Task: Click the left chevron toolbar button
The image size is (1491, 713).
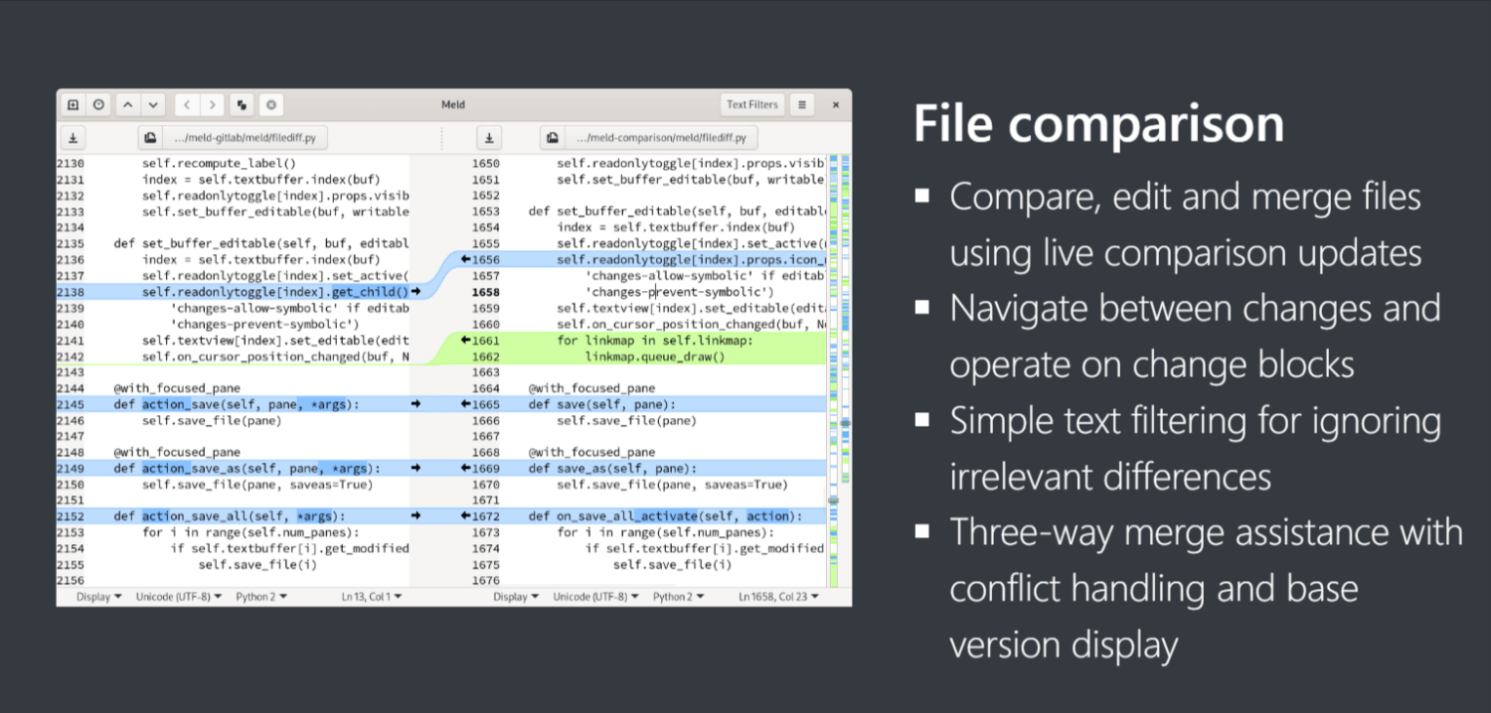Action: click(x=188, y=104)
